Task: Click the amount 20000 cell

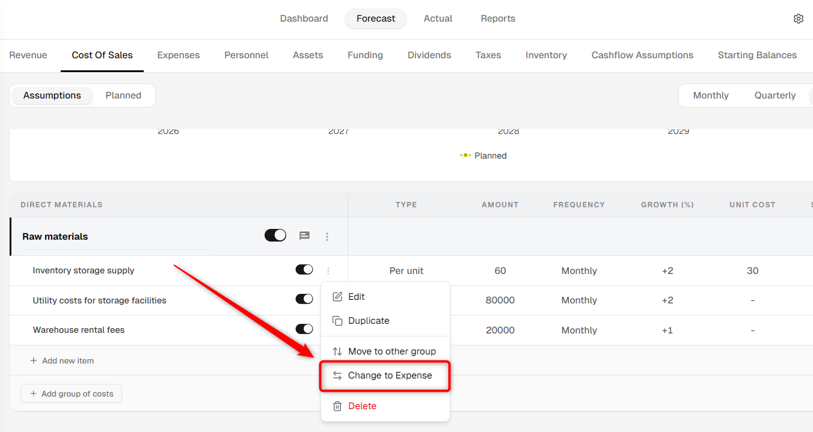Action: point(500,330)
